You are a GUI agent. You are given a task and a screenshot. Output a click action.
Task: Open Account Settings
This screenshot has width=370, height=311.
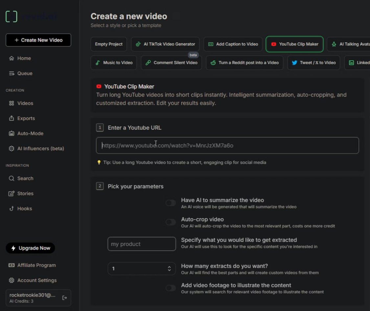(36, 280)
